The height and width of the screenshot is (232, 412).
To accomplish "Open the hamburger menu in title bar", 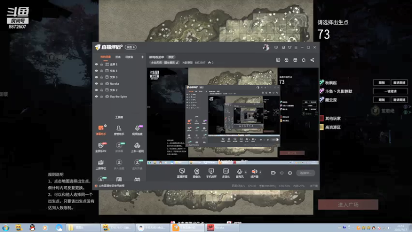I will [296, 47].
